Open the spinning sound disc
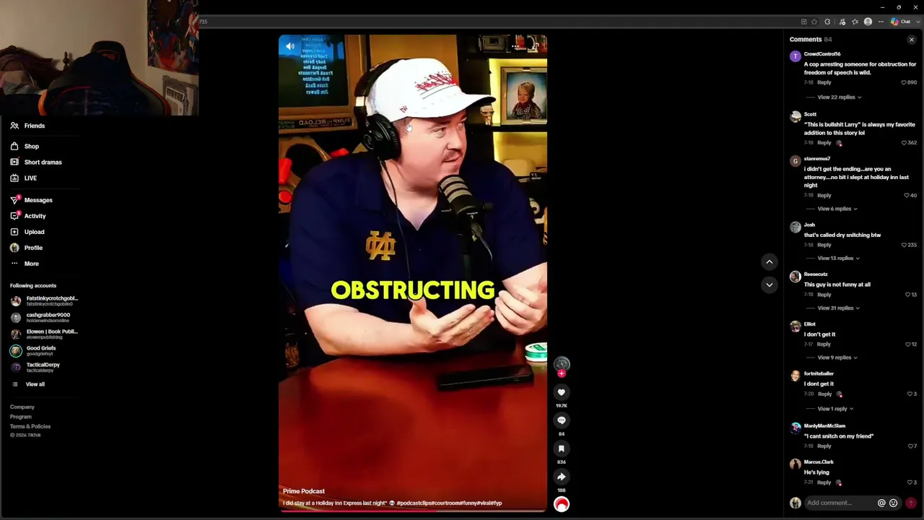Screen dimensions: 924x520 click(x=562, y=505)
